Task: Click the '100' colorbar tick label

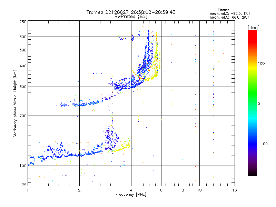Action: pyautogui.click(x=261, y=63)
